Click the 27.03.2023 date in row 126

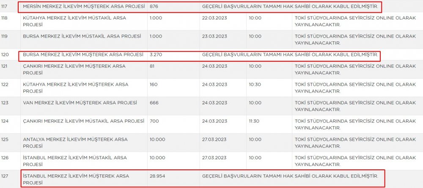point(214,158)
